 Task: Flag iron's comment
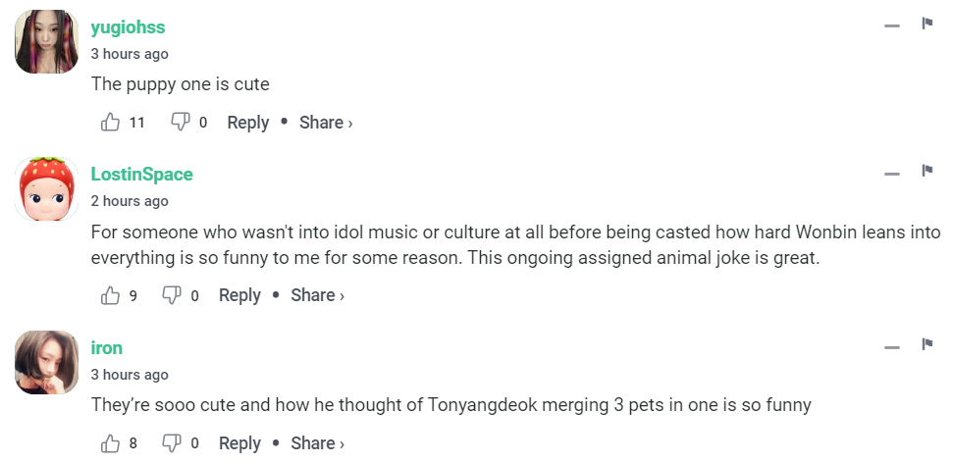(926, 345)
